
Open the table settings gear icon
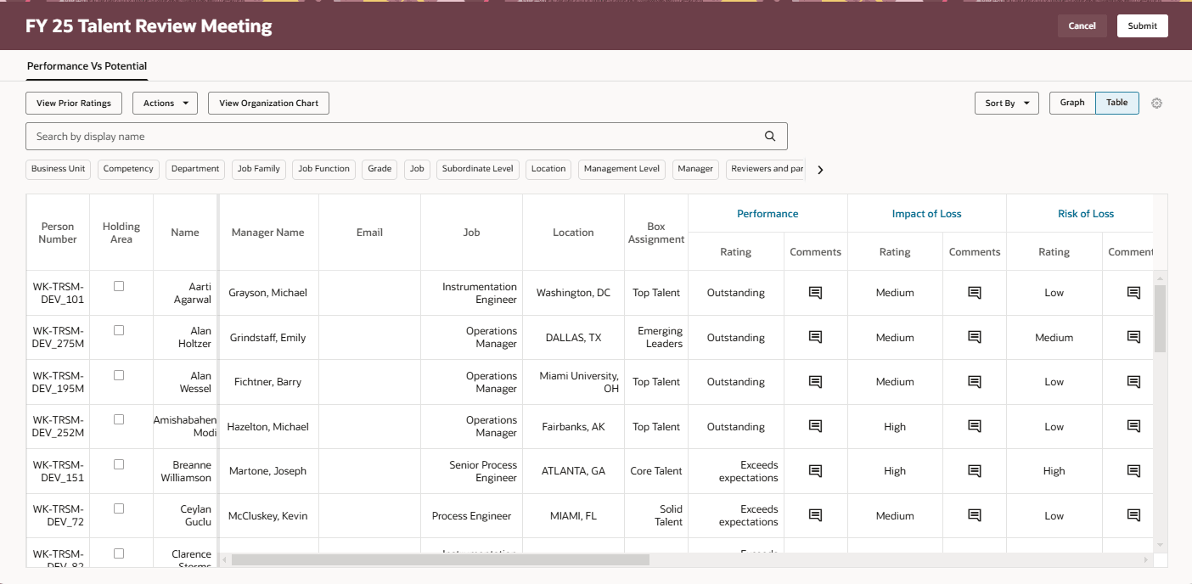click(1156, 103)
